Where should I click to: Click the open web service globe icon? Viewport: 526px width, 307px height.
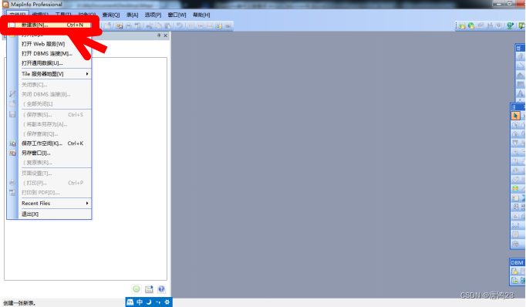point(471,25)
